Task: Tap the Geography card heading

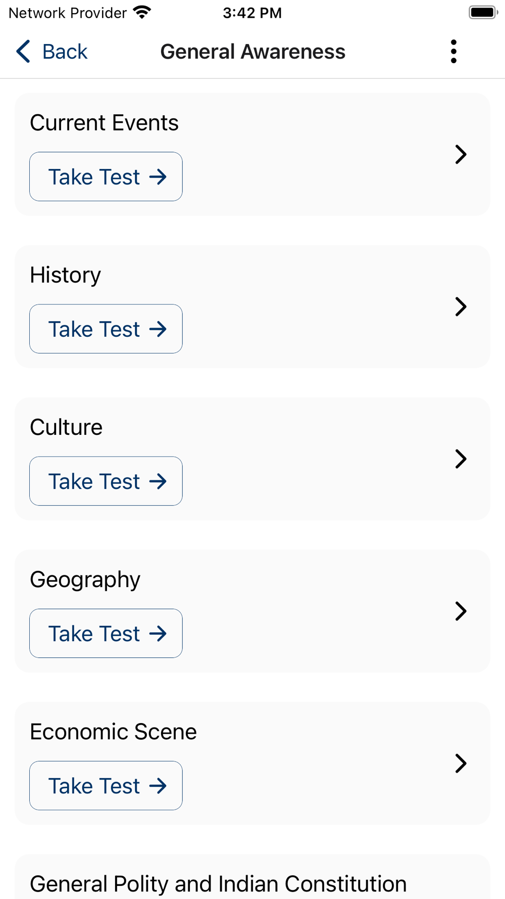Action: pos(85,579)
